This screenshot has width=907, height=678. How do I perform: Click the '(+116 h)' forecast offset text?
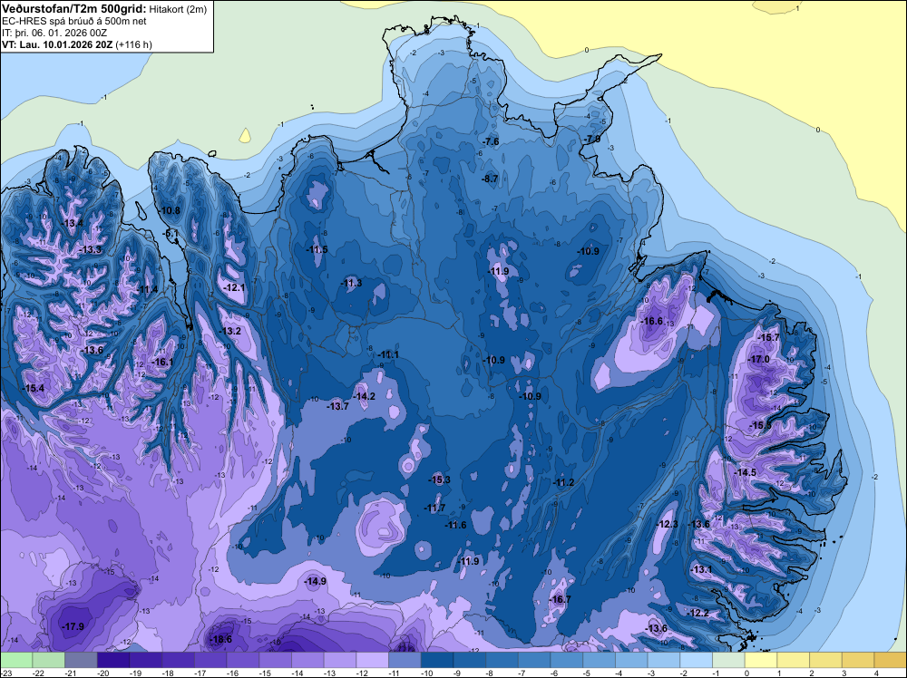[x=134, y=44]
